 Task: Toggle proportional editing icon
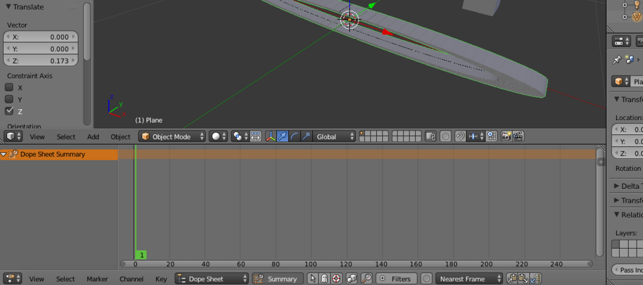point(445,137)
